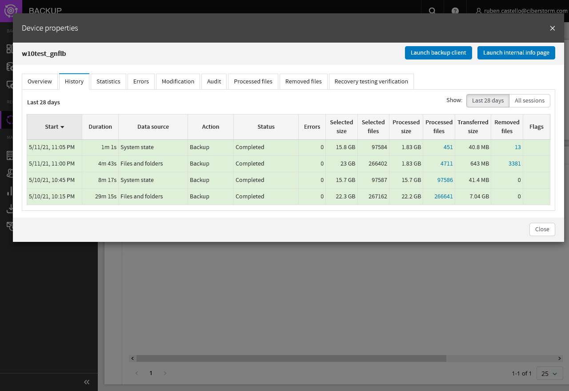Click Launch internal info page button
This screenshot has height=391, width=569.
coord(516,52)
